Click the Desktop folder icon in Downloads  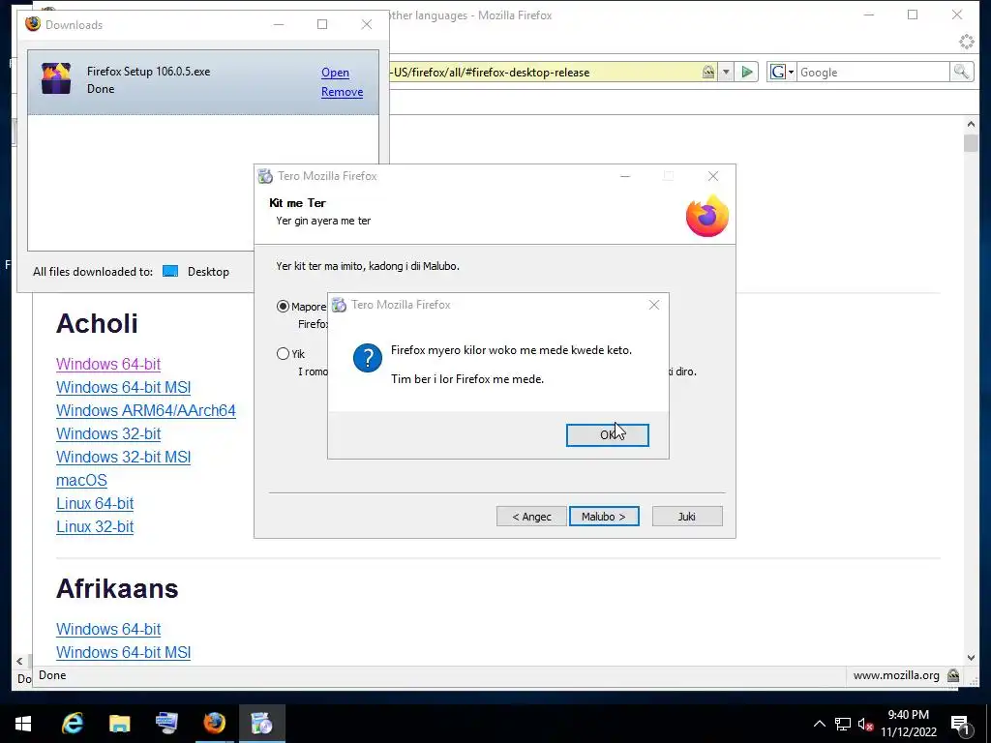pyautogui.click(x=170, y=272)
